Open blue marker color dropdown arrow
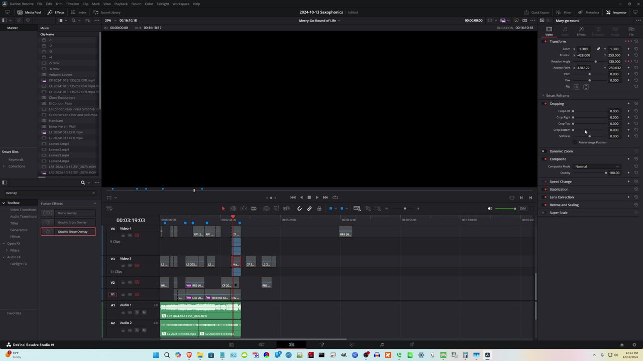 347,209
